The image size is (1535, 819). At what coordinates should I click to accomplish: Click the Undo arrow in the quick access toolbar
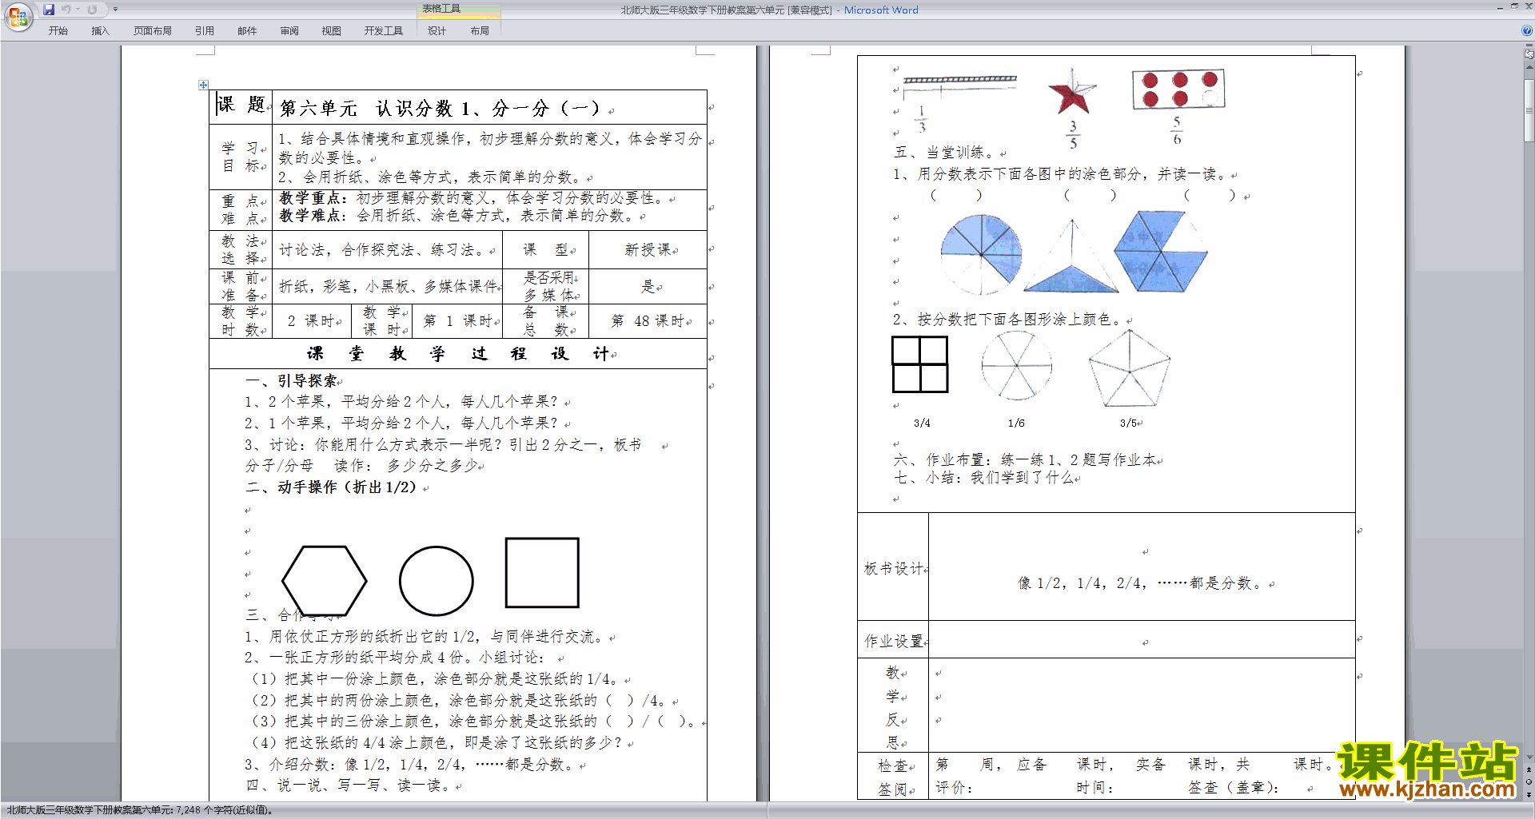pyautogui.click(x=66, y=10)
